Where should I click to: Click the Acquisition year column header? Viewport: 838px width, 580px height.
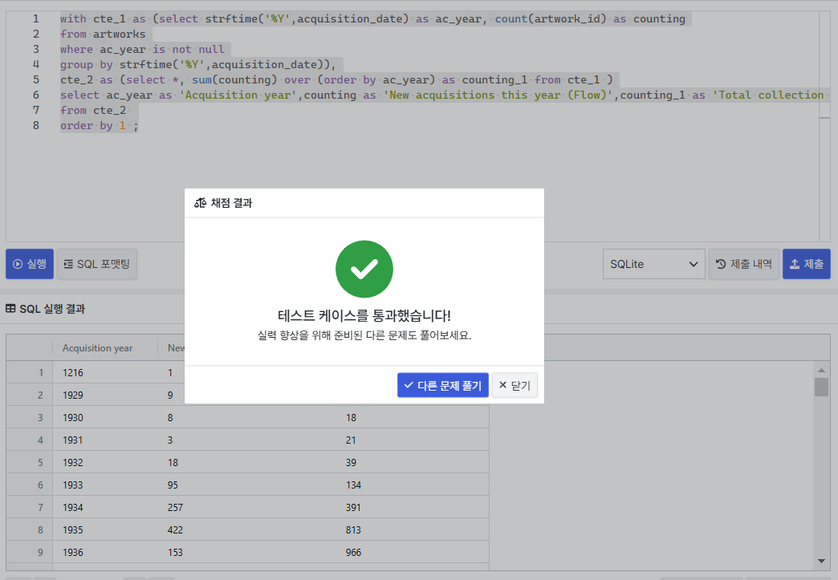pos(104,347)
